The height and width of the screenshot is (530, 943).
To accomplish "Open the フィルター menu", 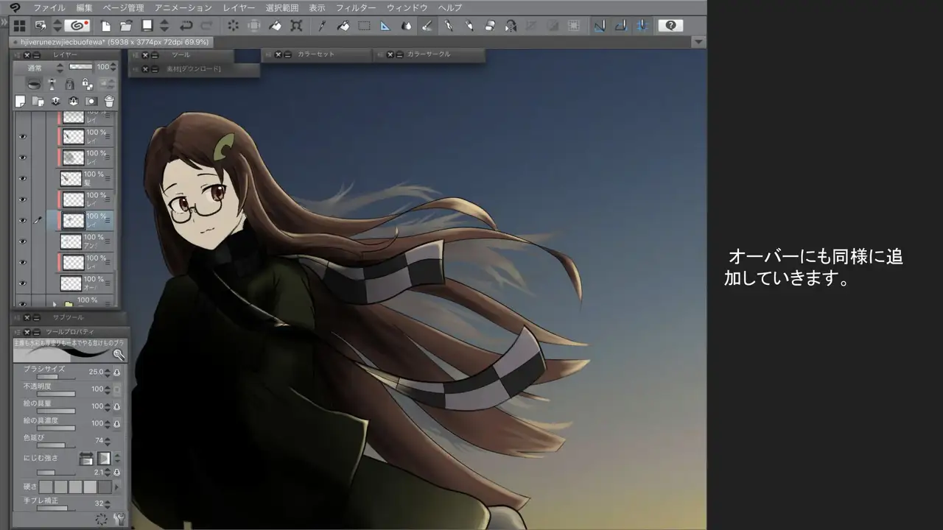I will [356, 7].
